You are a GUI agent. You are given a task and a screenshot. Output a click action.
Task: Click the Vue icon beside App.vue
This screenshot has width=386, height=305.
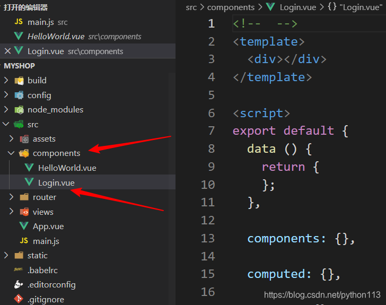click(x=24, y=225)
